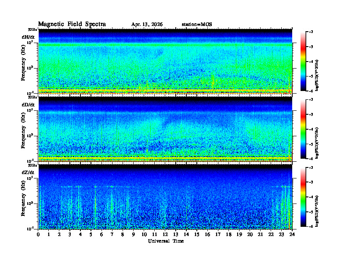Click hour 17 on the time axis
Screen dimensions: 348x269
pyautogui.click(x=218, y=234)
